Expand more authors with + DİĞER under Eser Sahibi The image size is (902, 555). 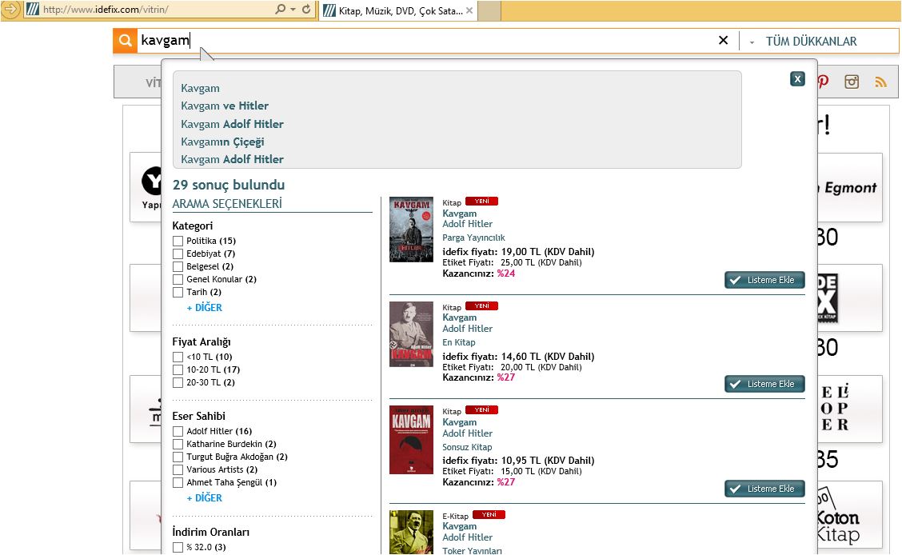[204, 498]
